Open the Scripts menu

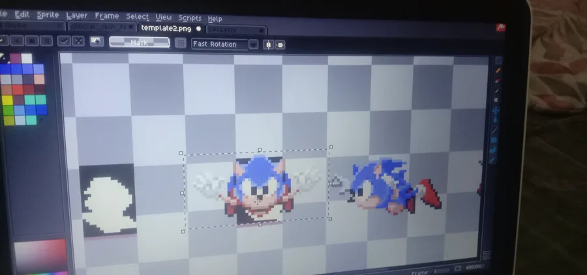point(190,18)
